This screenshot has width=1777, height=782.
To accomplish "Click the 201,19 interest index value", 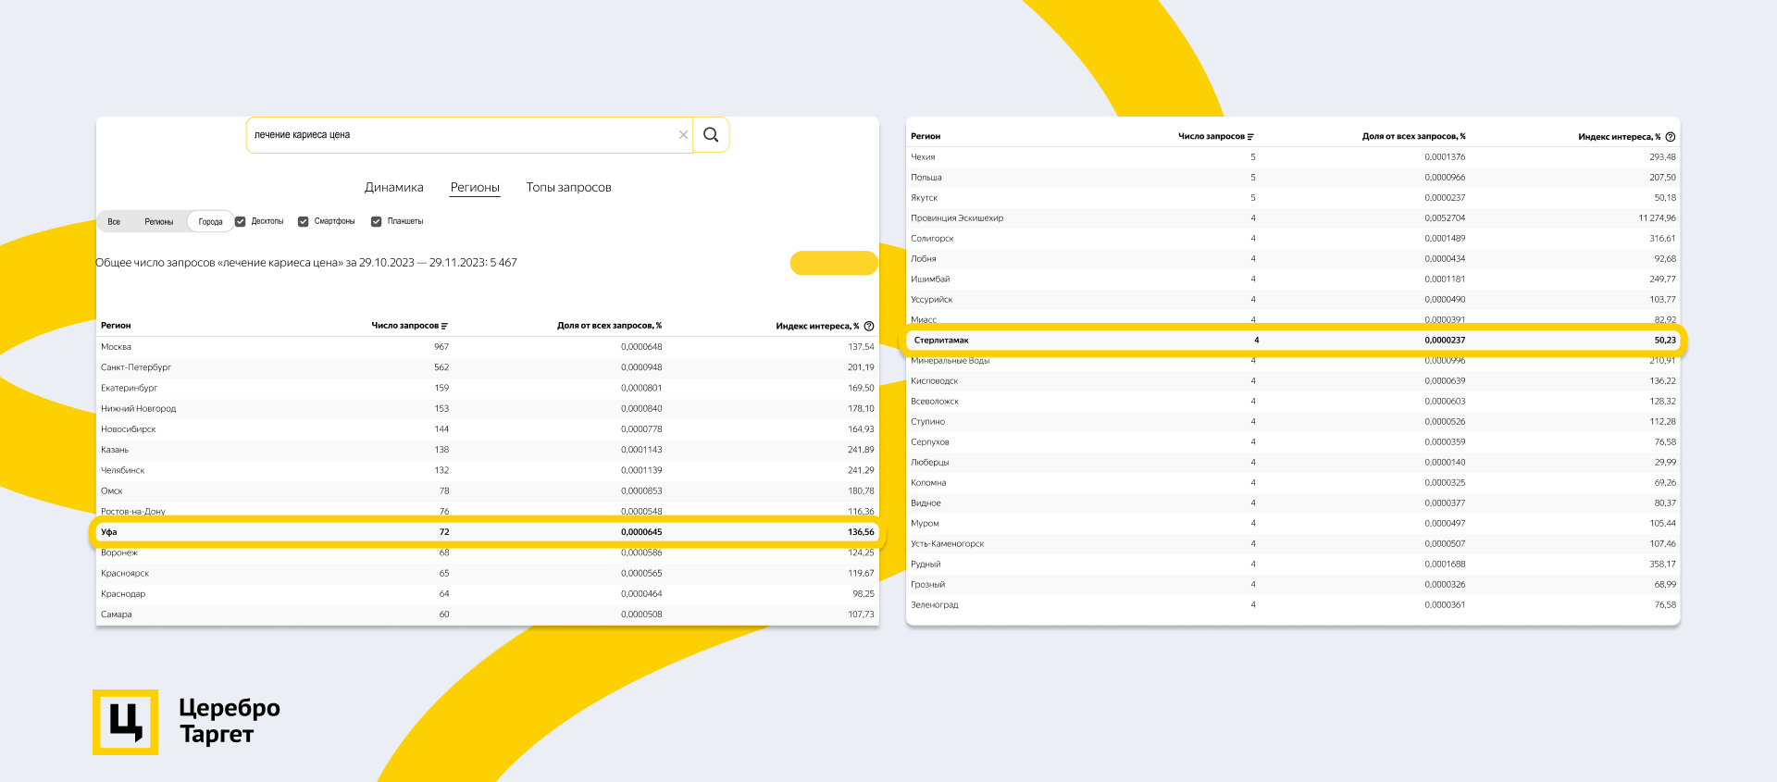I will (x=861, y=367).
